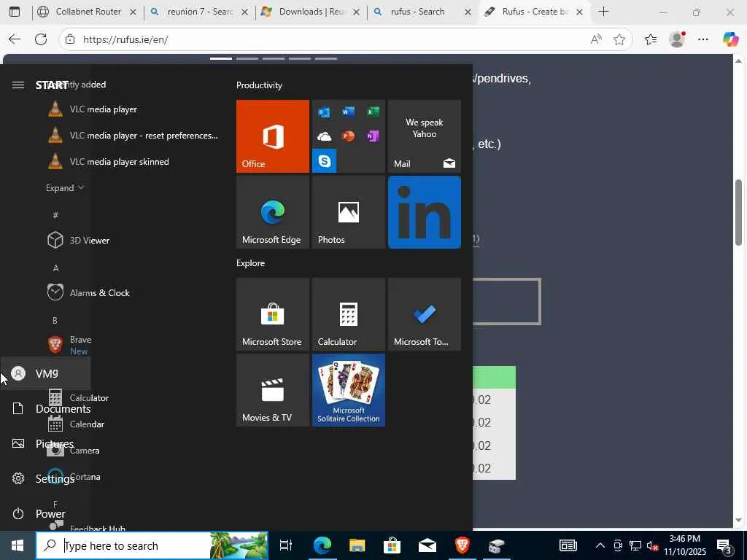This screenshot has width=747, height=560.
Task: Switch to the rufus - Search tab
Action: [422, 12]
